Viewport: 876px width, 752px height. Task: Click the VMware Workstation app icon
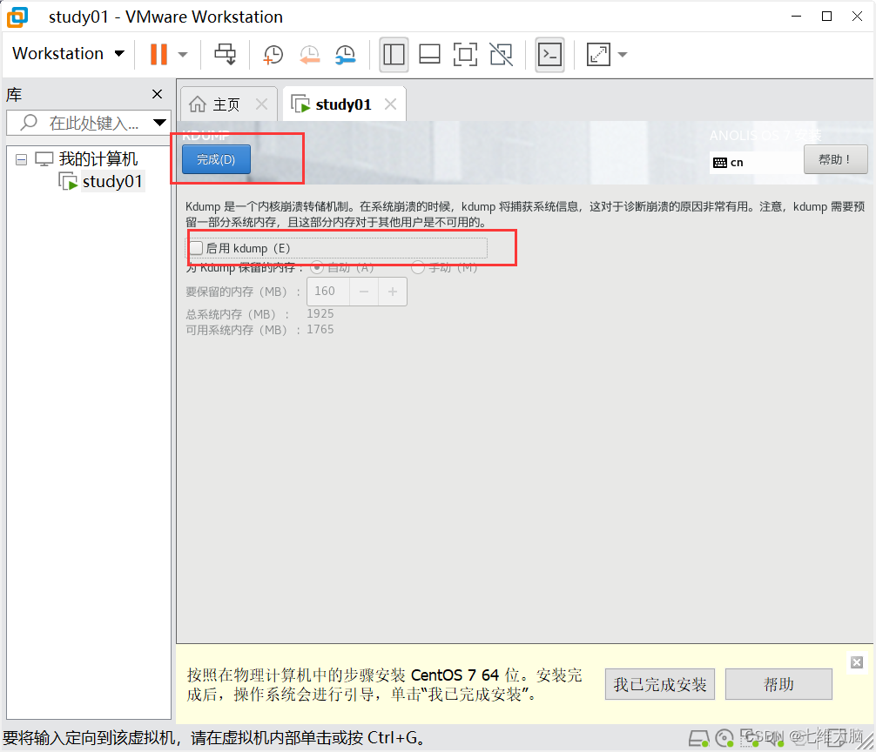(17, 17)
